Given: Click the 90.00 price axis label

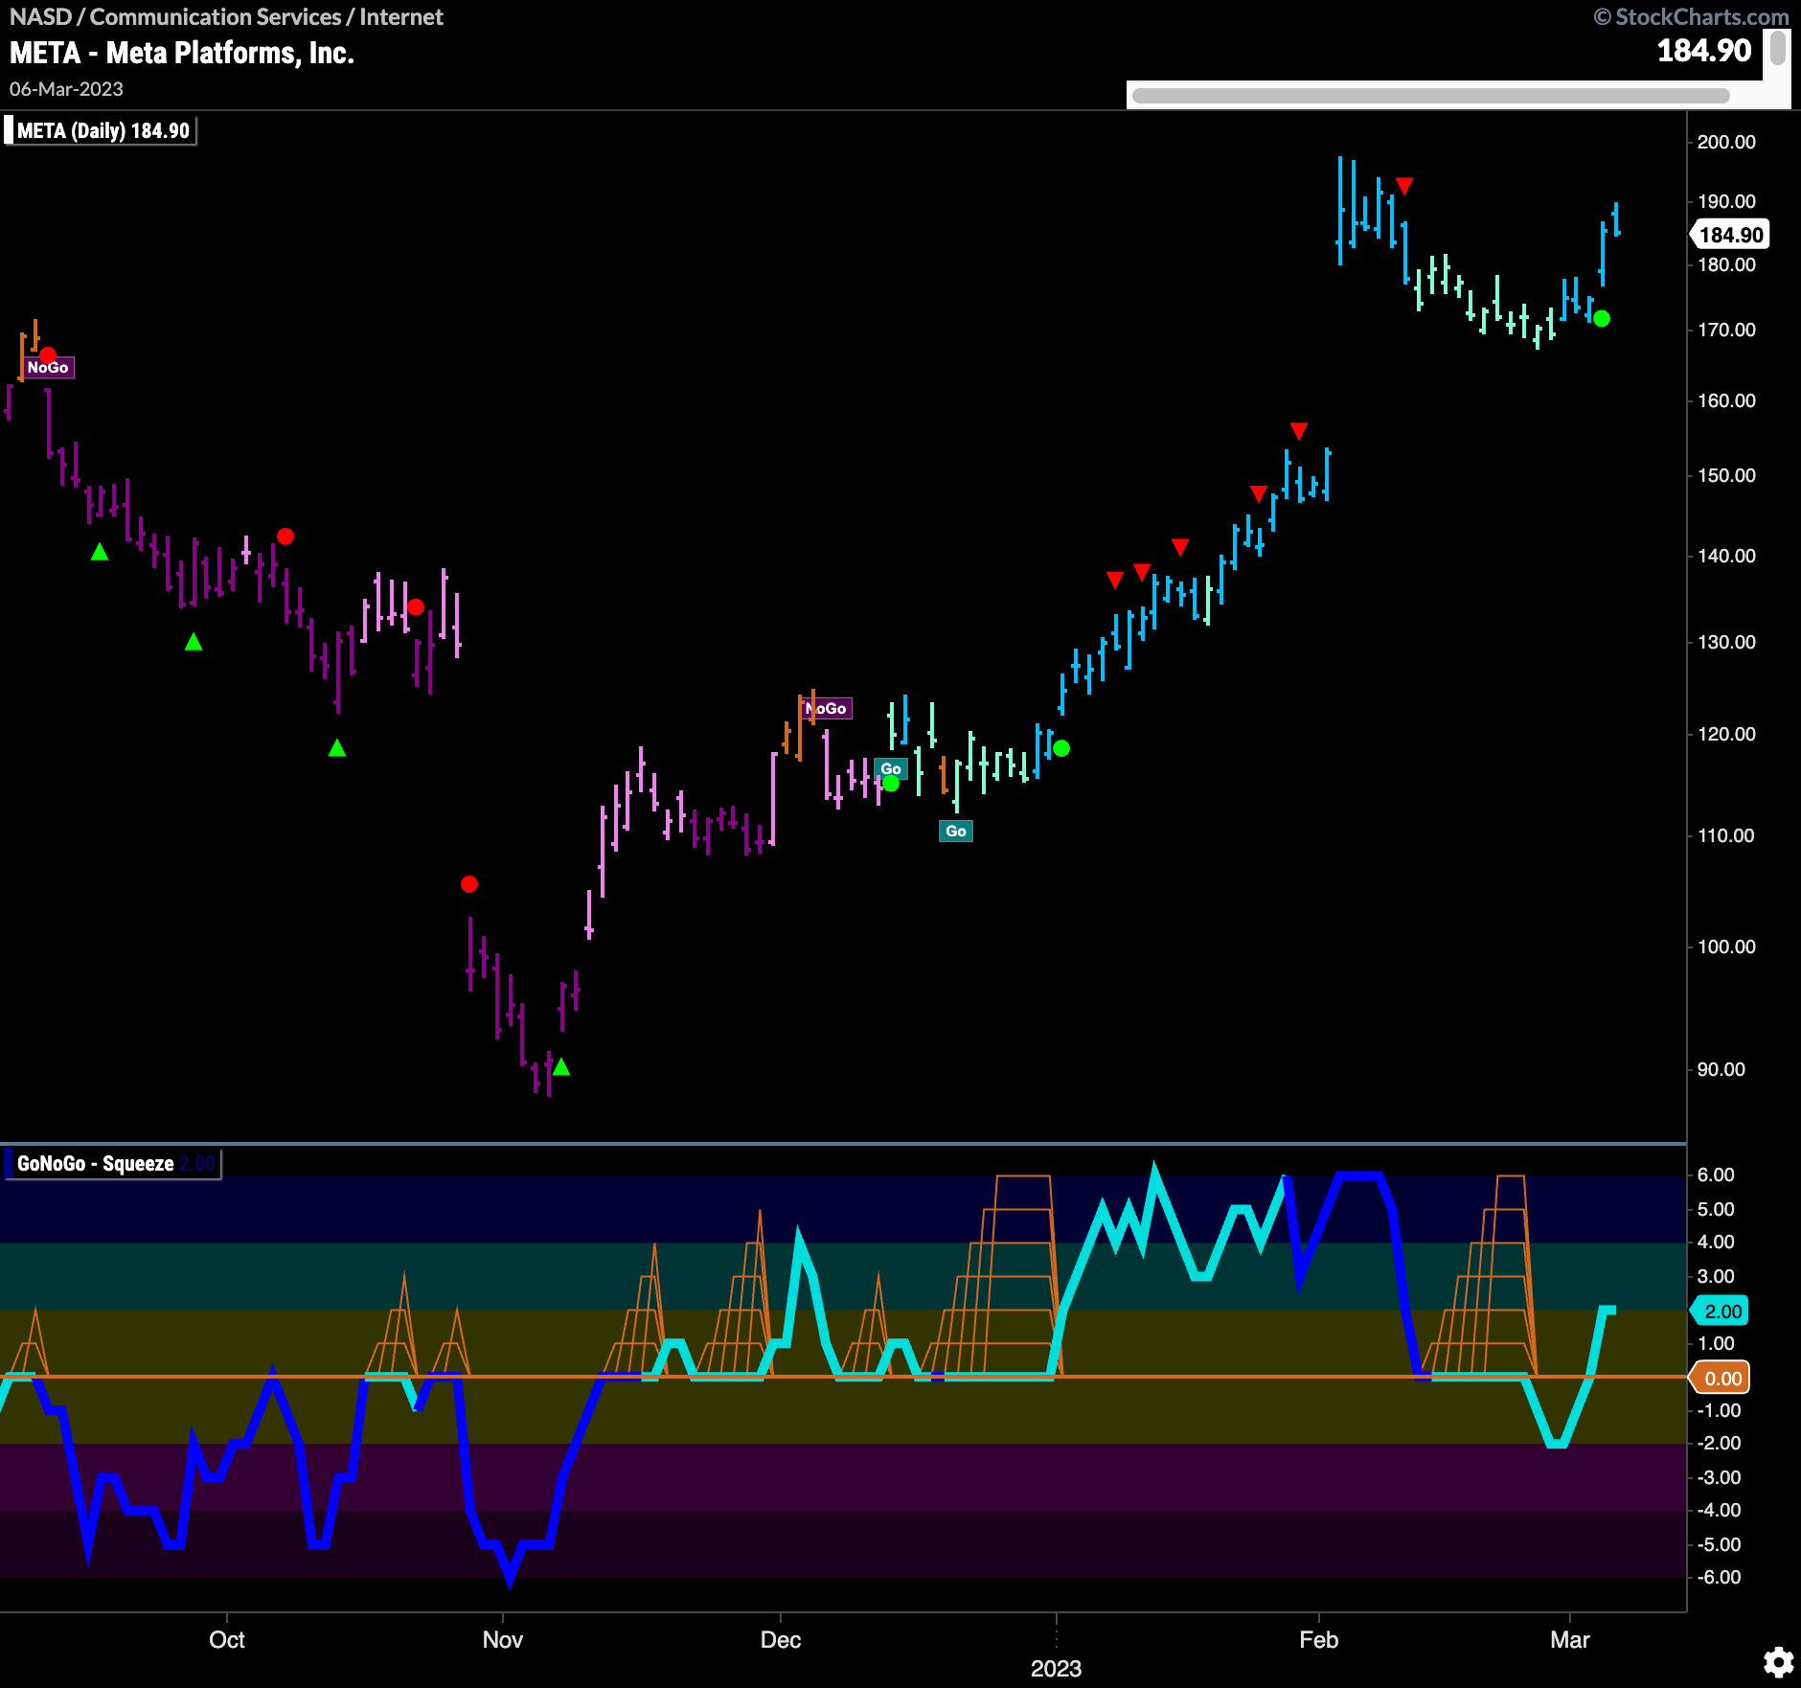Looking at the screenshot, I should click(1721, 1069).
